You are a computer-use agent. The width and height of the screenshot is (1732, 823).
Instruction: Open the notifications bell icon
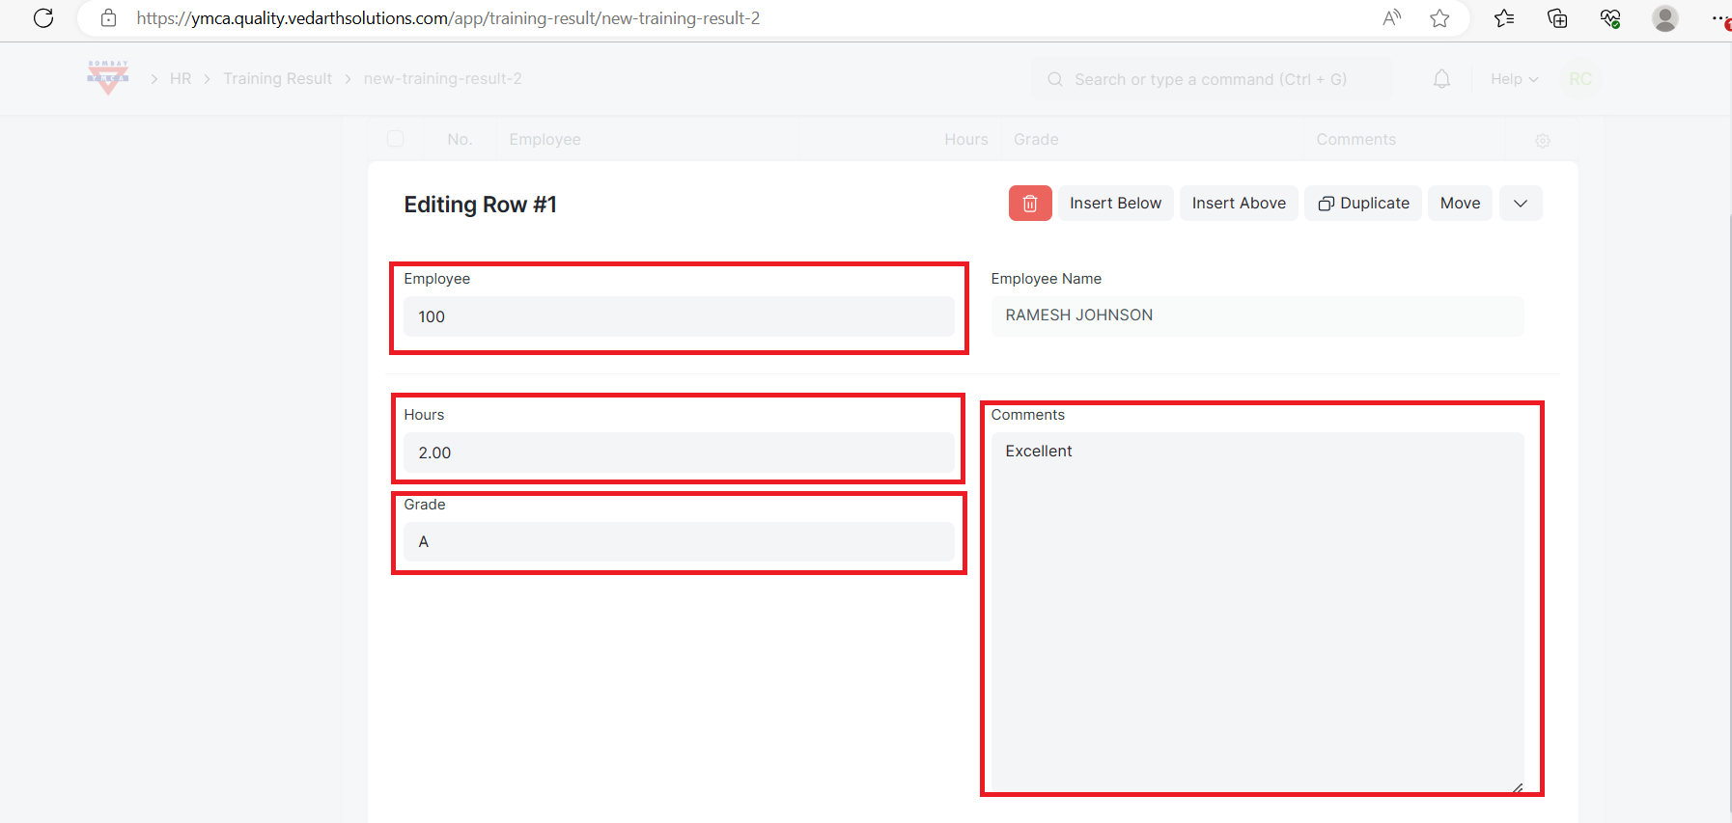[x=1441, y=79]
